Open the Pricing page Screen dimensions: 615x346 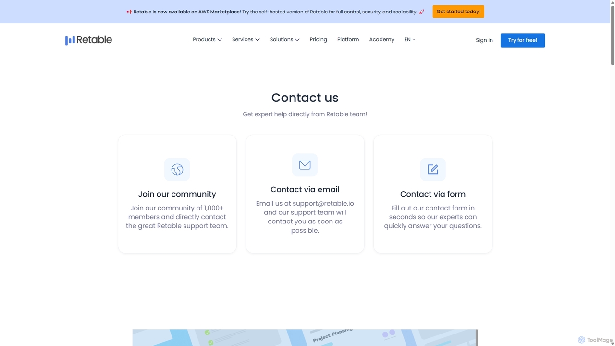click(x=318, y=40)
